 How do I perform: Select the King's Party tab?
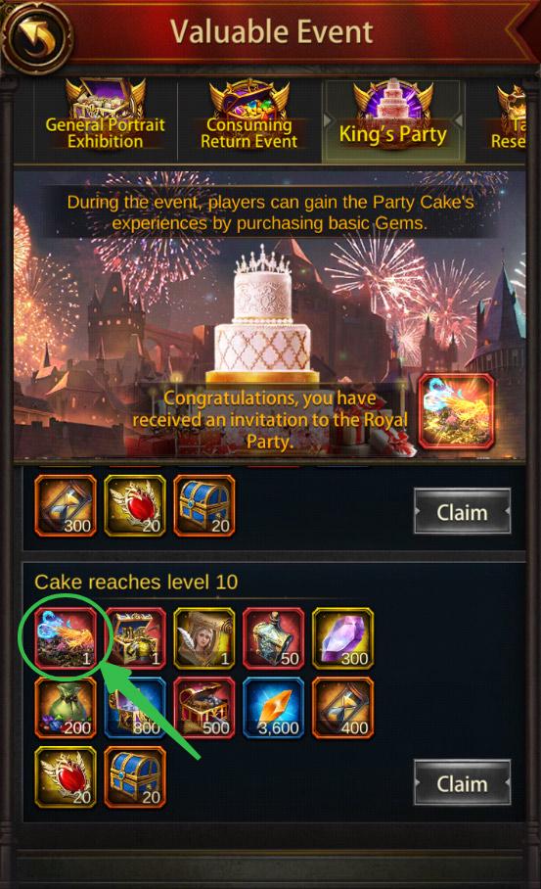pos(393,119)
